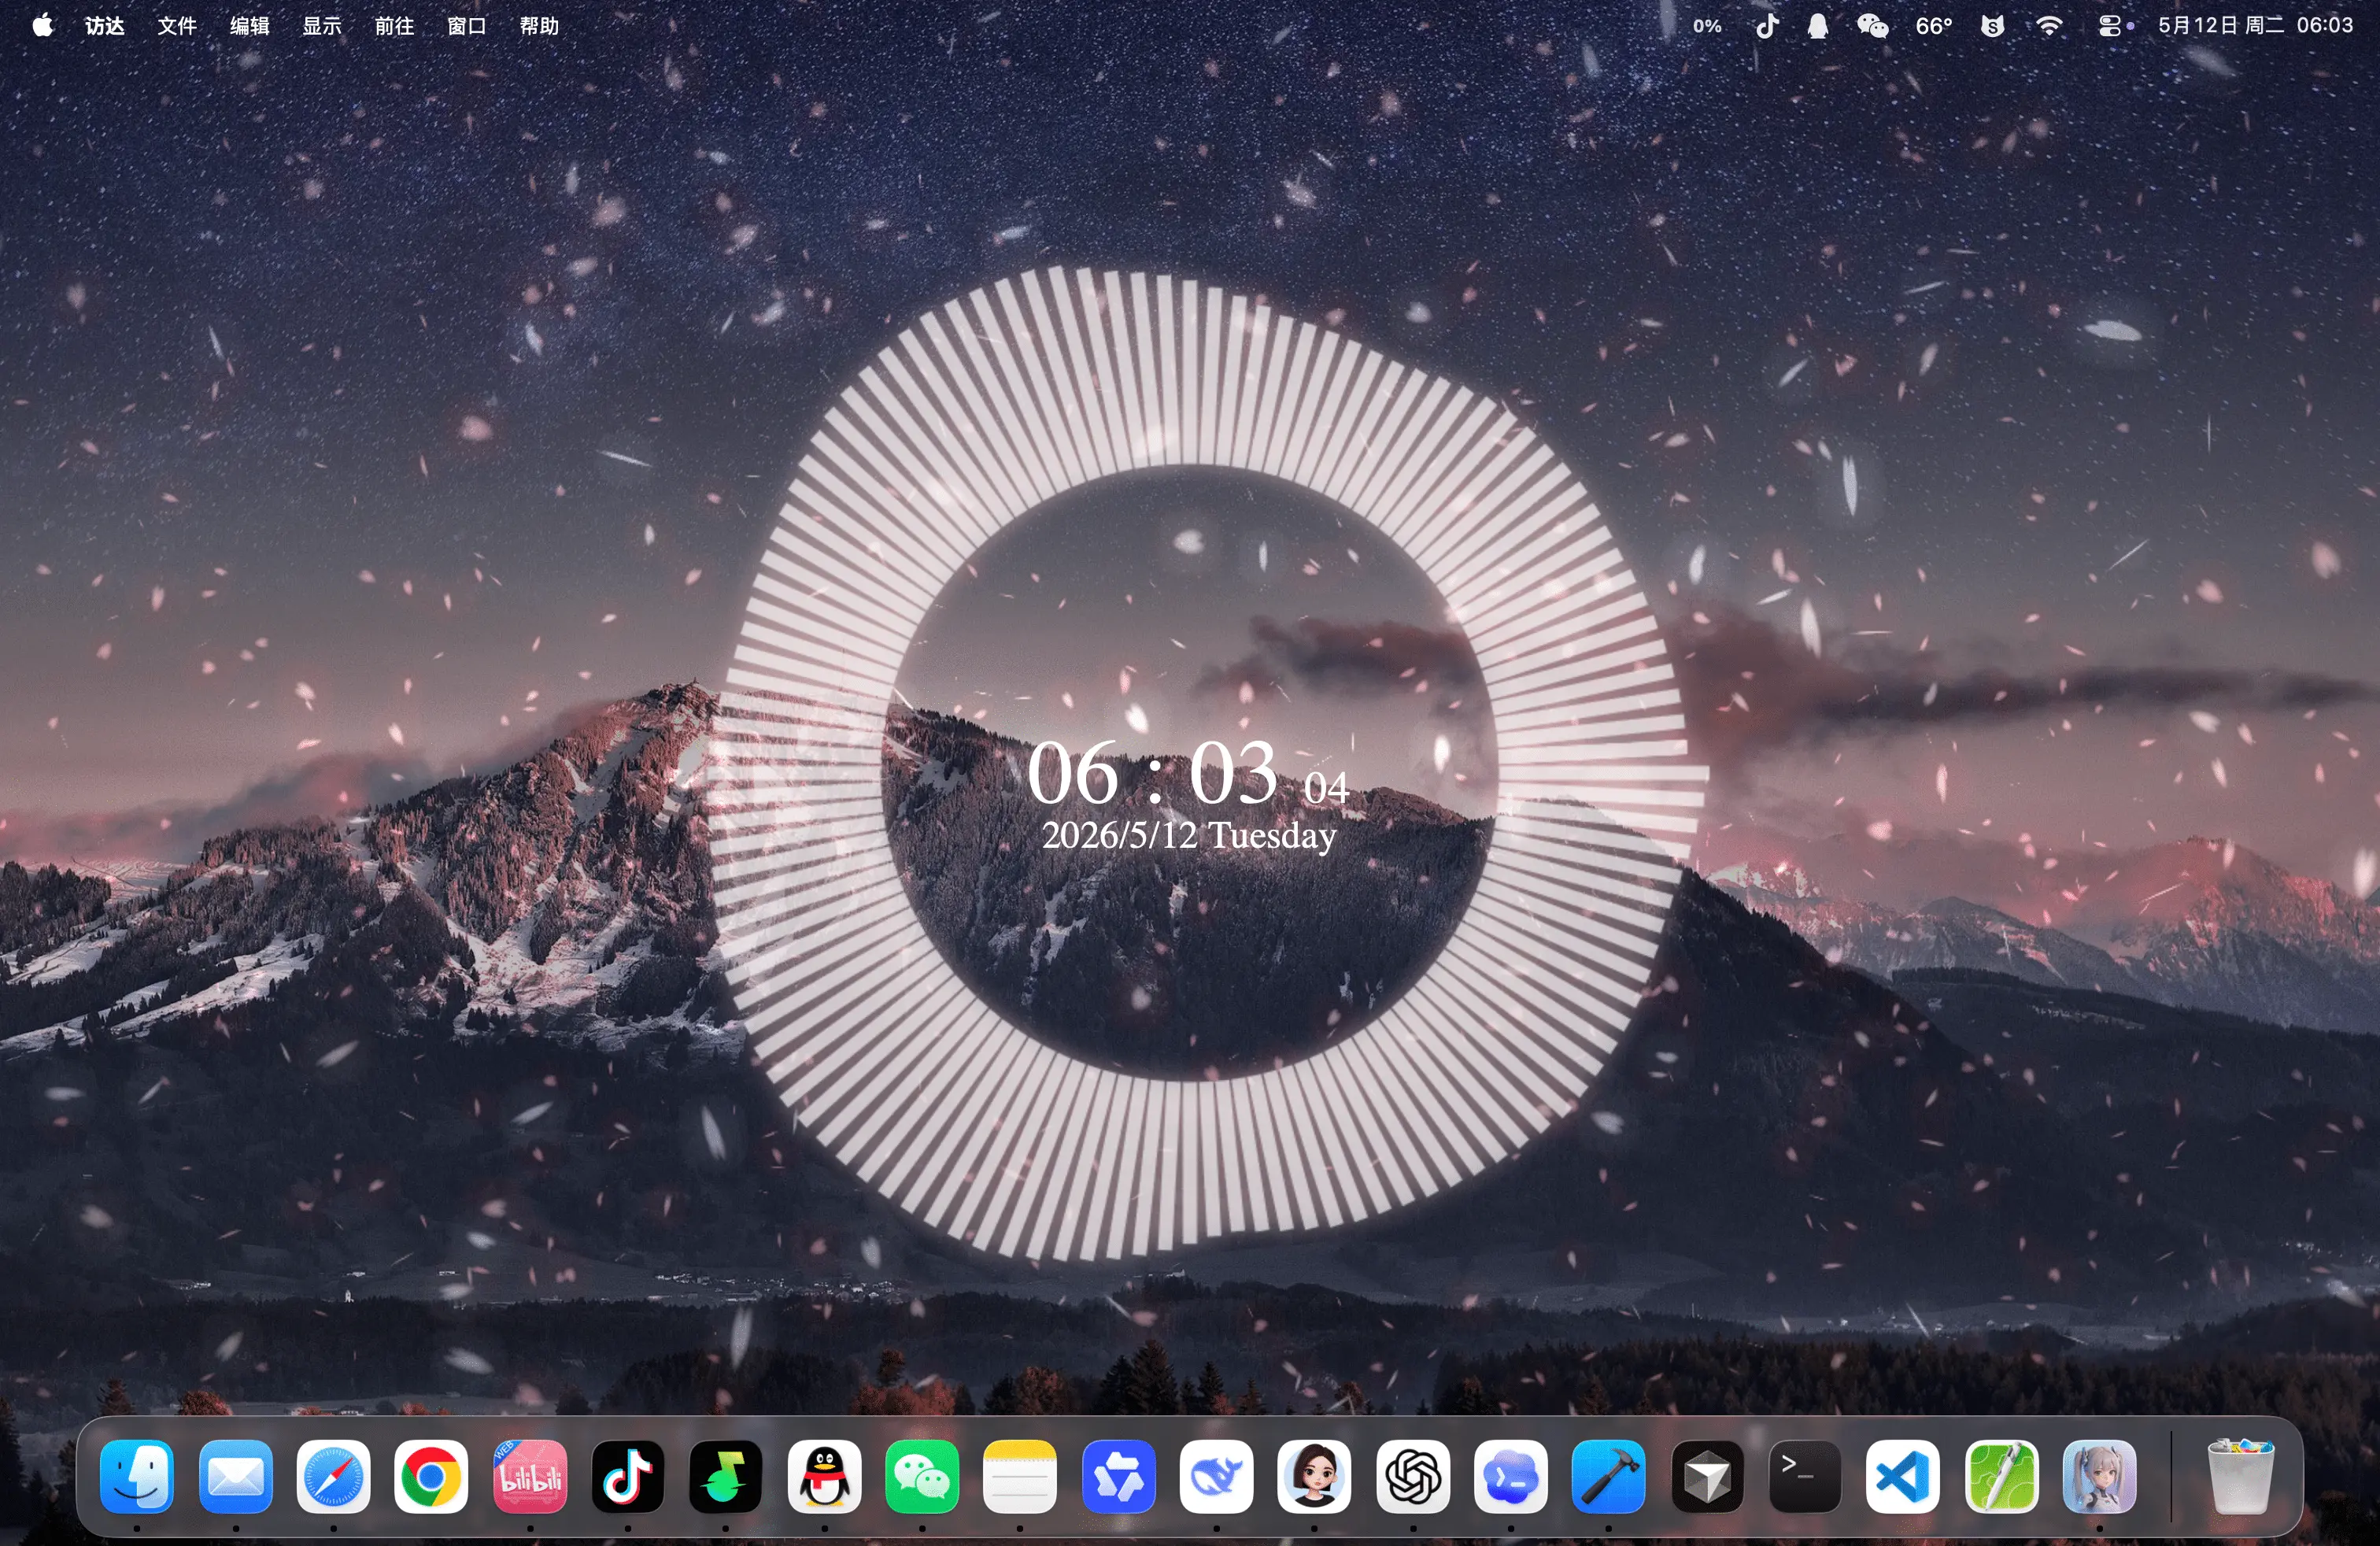Launch Google Chrome from the dock
The height and width of the screenshot is (1546, 2380).
(x=431, y=1477)
